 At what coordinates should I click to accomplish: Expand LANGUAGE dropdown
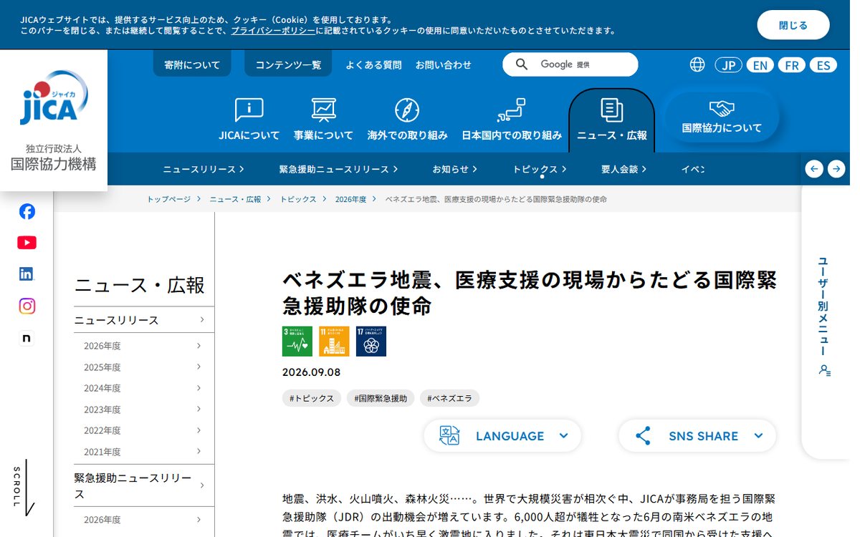click(x=502, y=436)
